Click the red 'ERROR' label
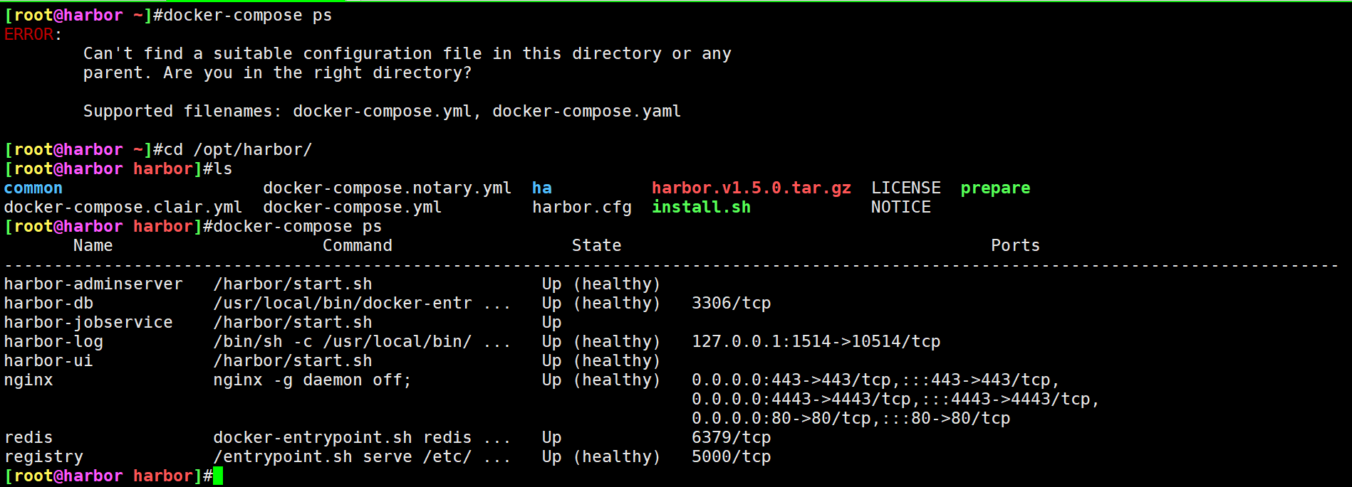 coord(28,34)
